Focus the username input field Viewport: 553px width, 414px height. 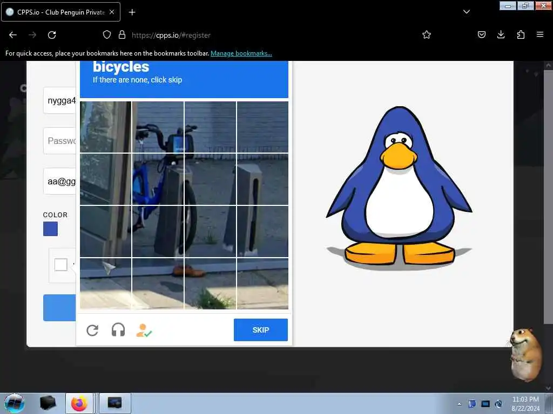(59, 101)
